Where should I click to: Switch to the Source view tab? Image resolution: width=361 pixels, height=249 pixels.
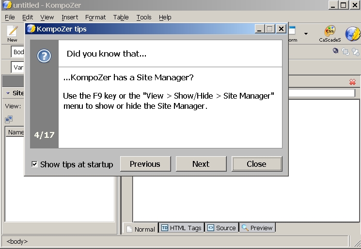221,228
